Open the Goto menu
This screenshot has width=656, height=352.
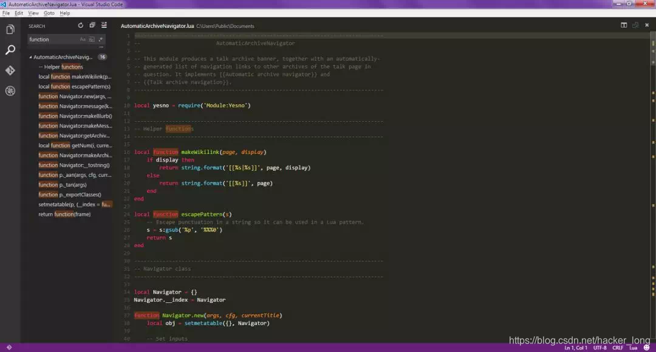[49, 13]
